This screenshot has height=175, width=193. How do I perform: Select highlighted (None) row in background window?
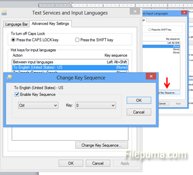point(161,46)
